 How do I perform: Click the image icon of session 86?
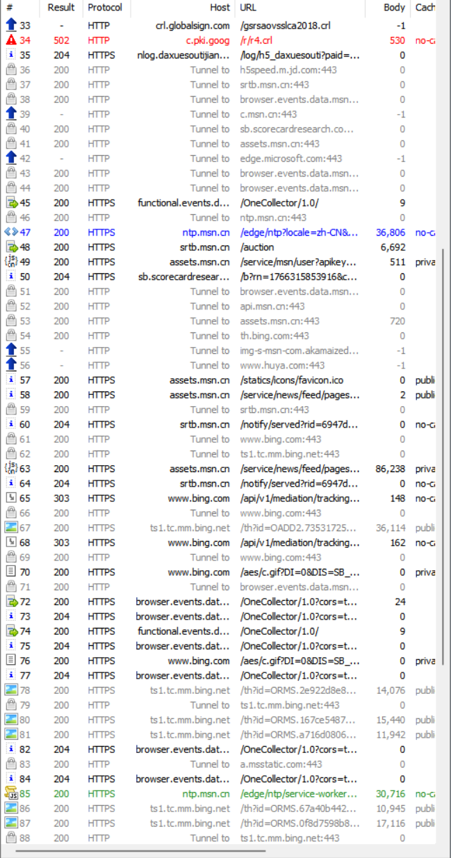click(x=11, y=809)
